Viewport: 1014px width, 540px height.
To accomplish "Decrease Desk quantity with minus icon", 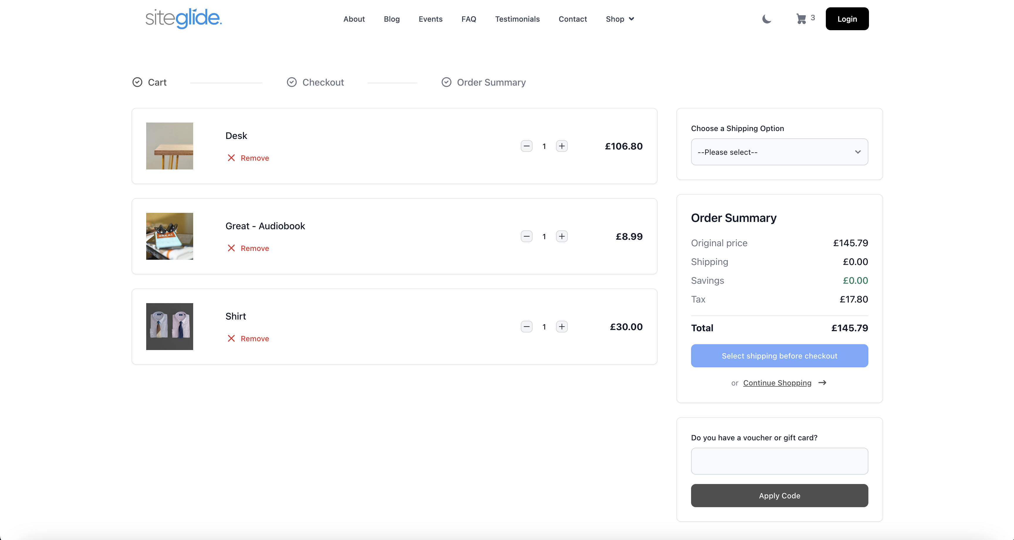I will (x=526, y=146).
